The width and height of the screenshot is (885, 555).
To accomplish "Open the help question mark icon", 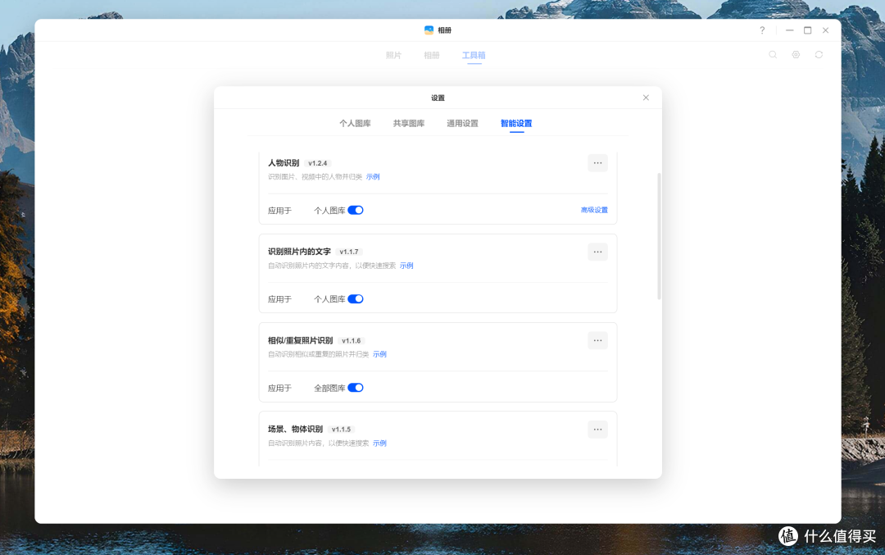I will point(762,30).
